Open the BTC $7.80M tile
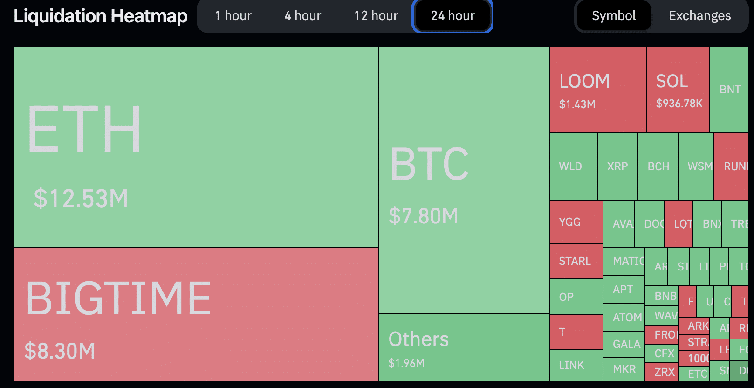 pyautogui.click(x=464, y=180)
